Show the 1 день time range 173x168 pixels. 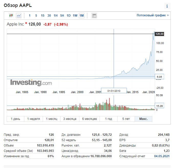click(15, 119)
